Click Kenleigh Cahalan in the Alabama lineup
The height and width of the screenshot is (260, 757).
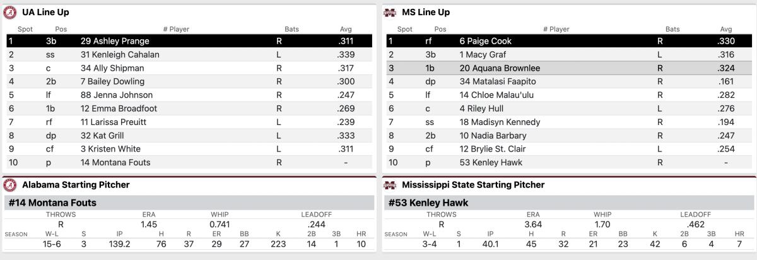(x=120, y=55)
